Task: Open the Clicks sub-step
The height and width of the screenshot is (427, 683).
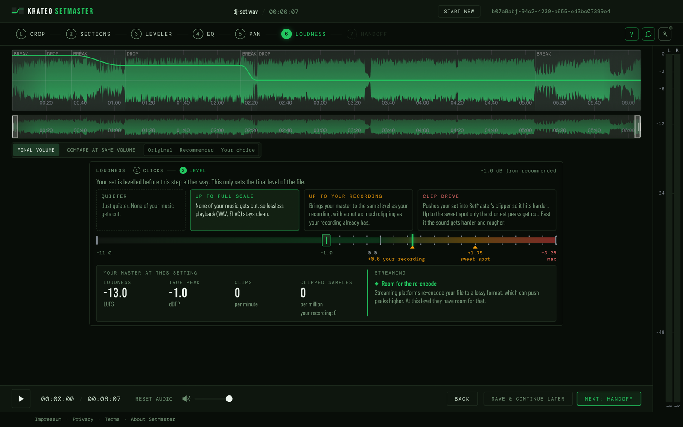Action: [x=148, y=170]
